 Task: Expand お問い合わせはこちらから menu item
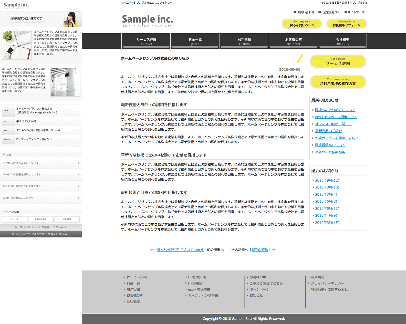coord(41,198)
